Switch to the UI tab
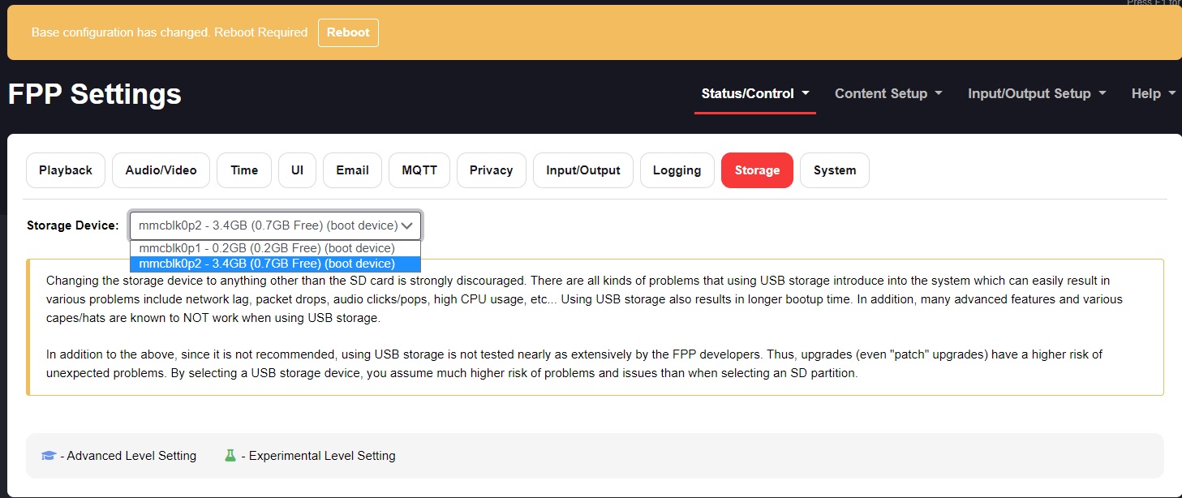Screen dimensions: 1182x498 click(297, 170)
